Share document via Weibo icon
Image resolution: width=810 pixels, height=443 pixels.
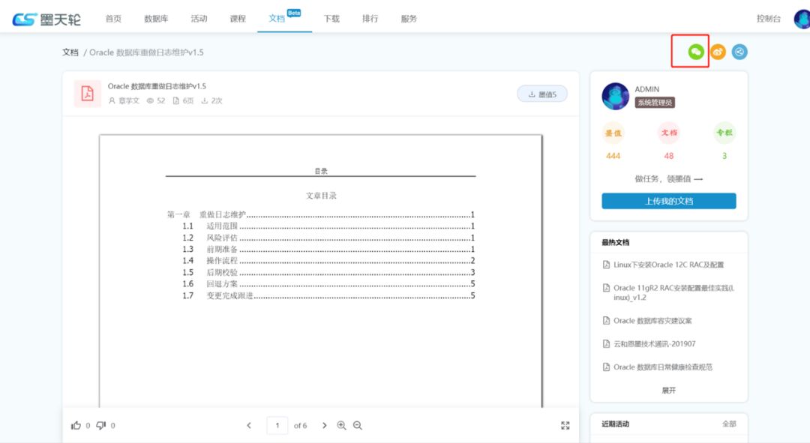click(718, 52)
